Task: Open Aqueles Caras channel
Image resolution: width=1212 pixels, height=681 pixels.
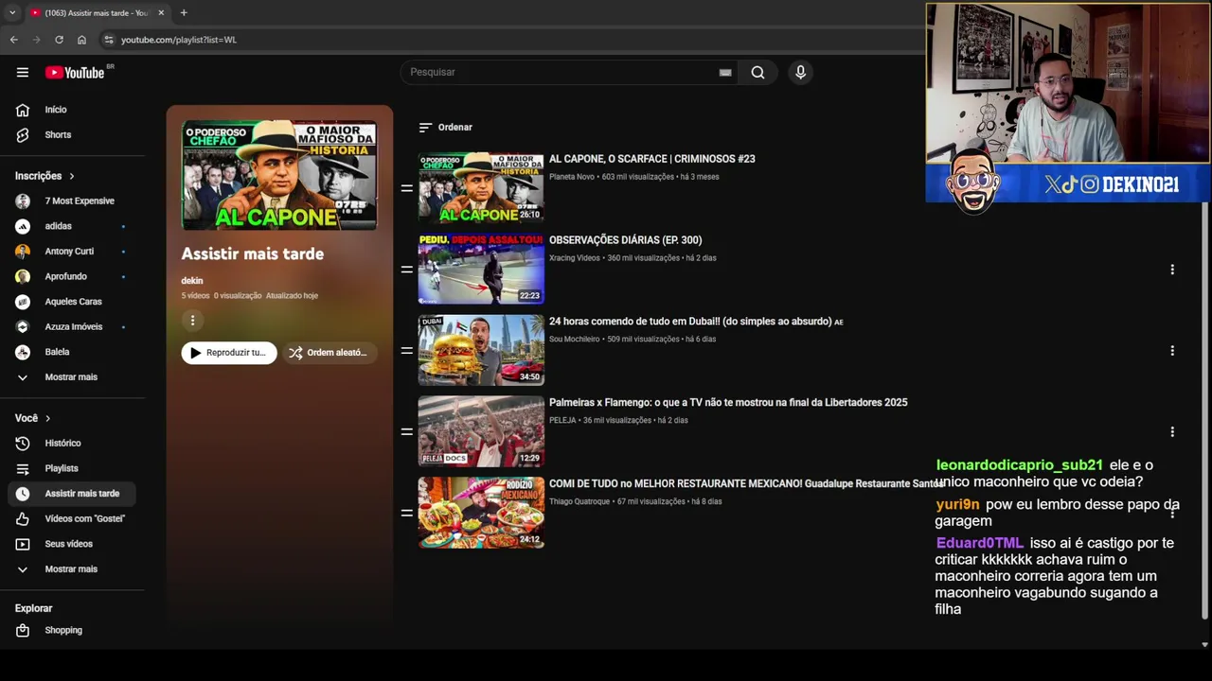Action: [x=75, y=301]
